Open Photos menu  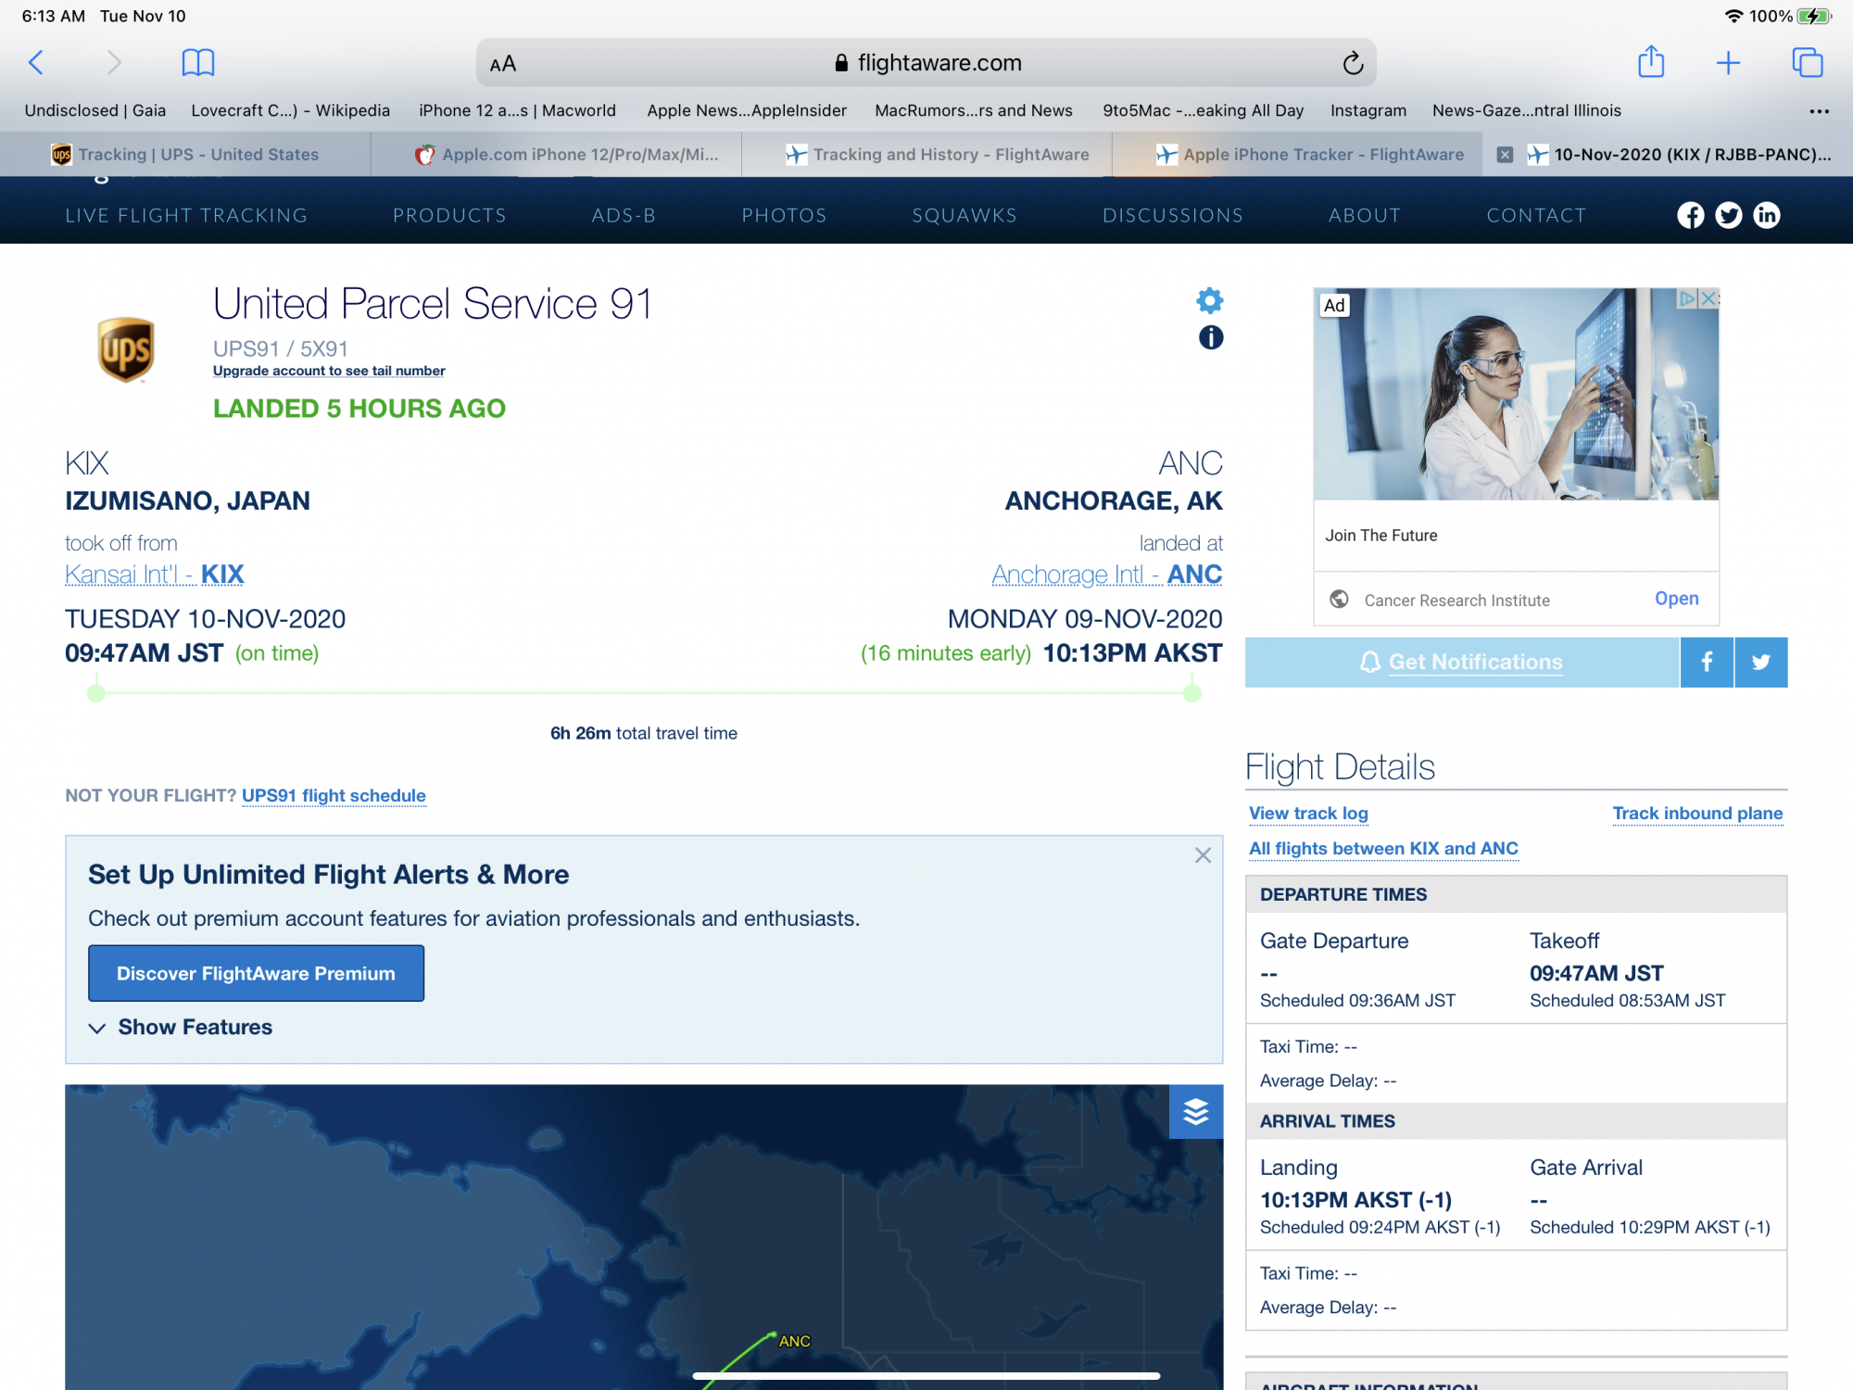pyautogui.click(x=784, y=215)
